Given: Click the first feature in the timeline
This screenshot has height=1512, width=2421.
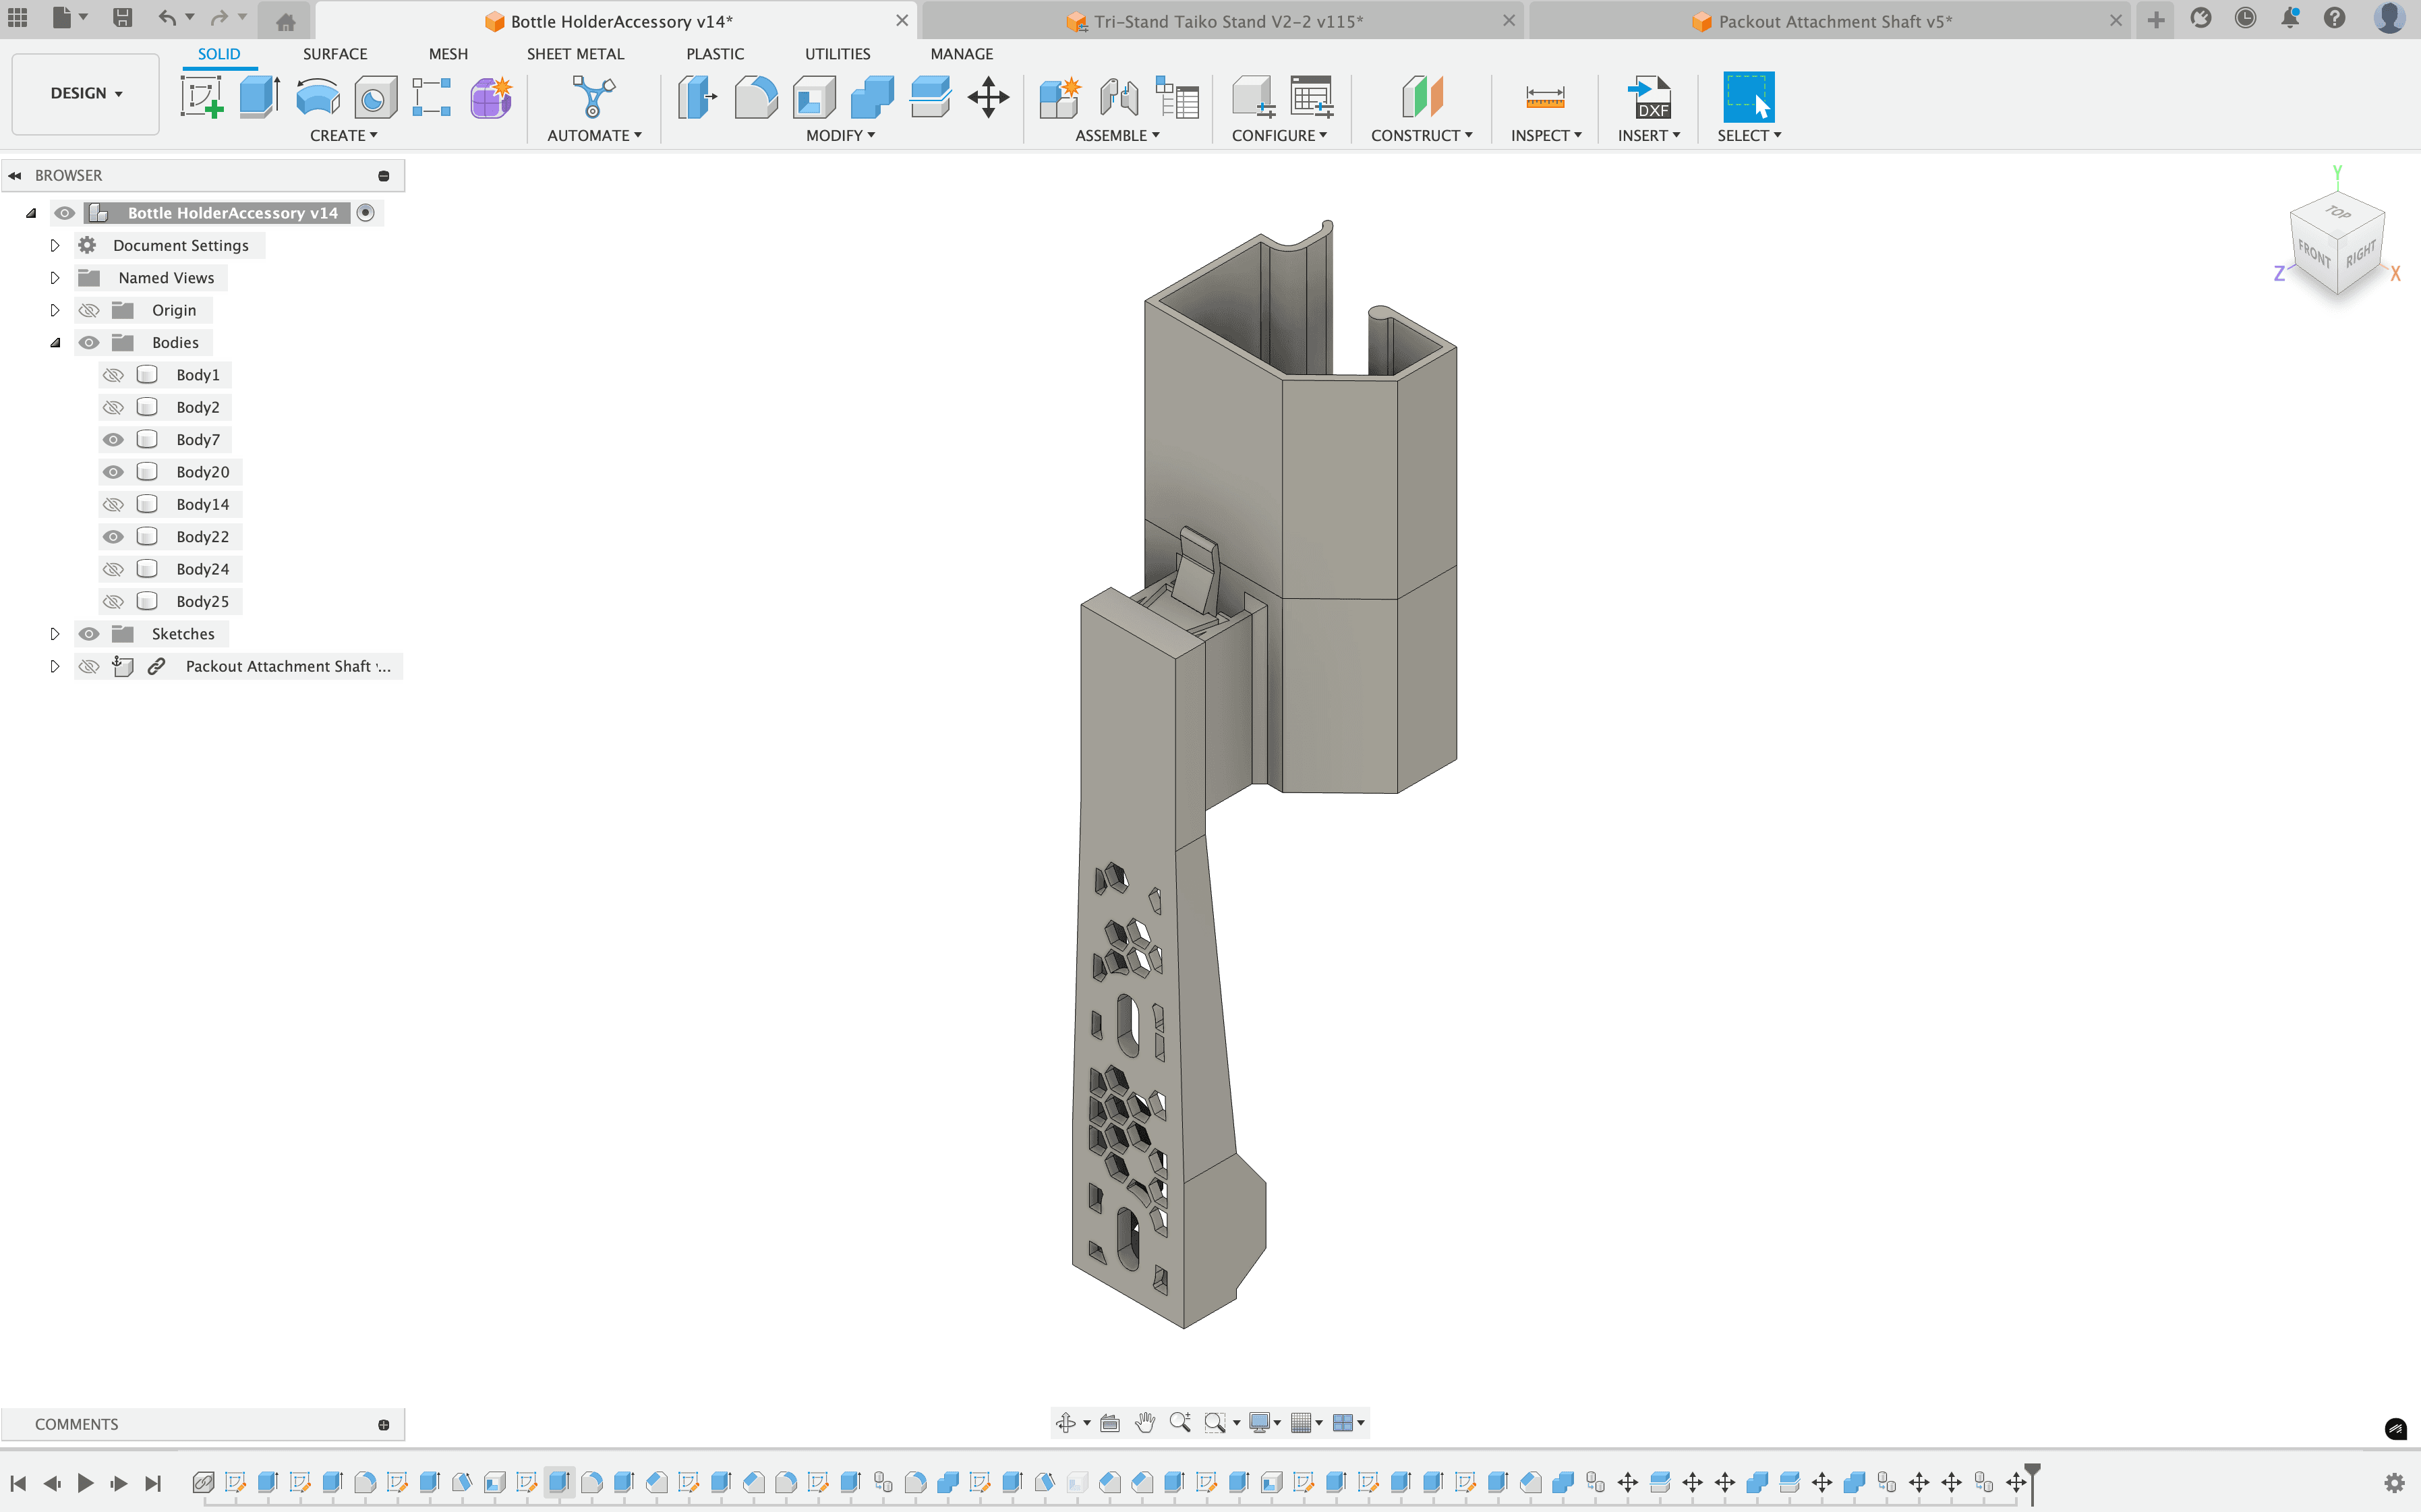Looking at the screenshot, I should click(203, 1482).
